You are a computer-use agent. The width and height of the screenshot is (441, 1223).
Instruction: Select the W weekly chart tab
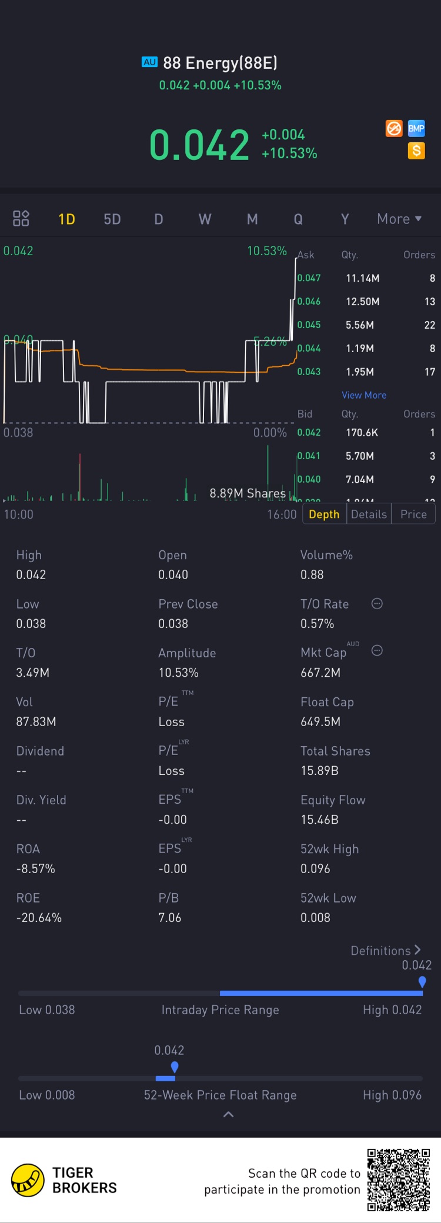(205, 219)
